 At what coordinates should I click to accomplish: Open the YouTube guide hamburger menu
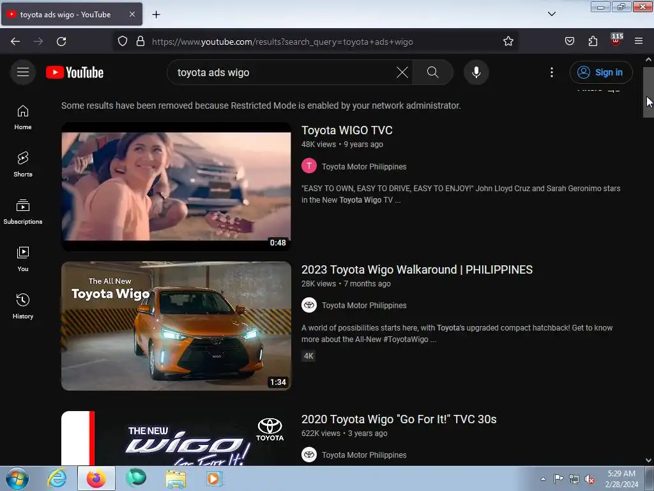(x=23, y=72)
